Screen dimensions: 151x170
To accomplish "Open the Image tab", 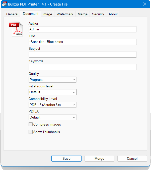I will [47, 14].
